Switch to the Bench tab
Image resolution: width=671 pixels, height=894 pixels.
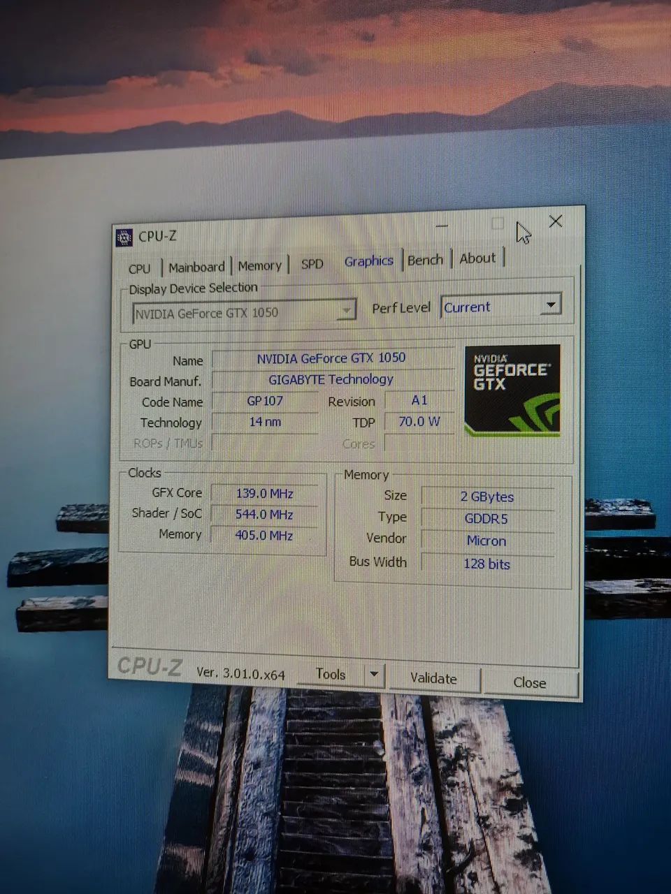[425, 260]
